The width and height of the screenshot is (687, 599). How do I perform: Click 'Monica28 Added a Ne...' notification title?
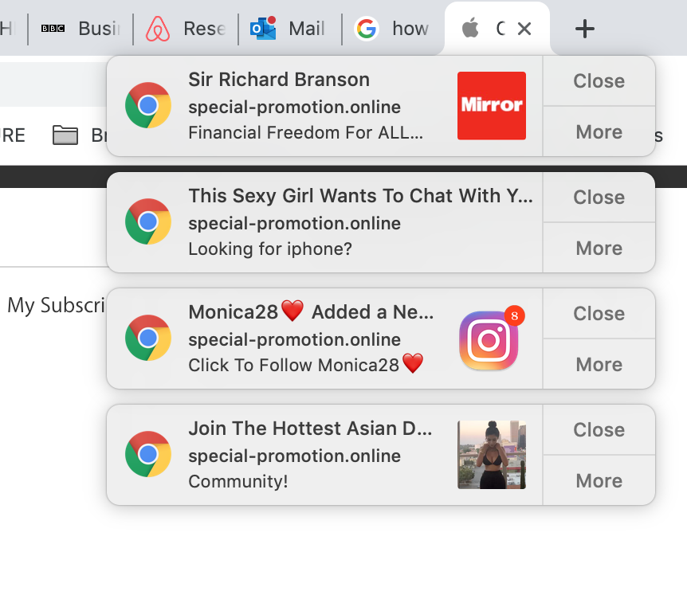[x=311, y=311]
